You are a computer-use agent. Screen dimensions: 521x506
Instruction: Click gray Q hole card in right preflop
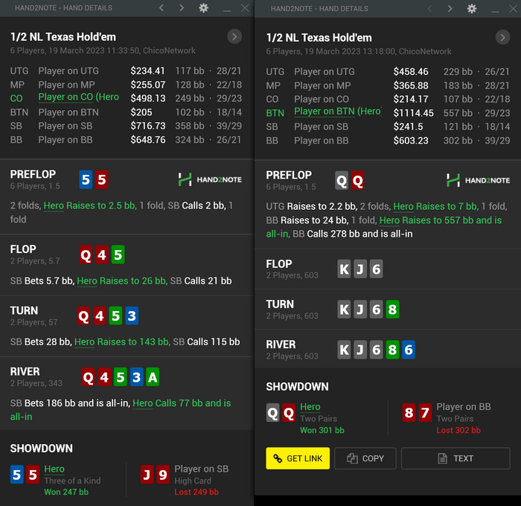[342, 180]
